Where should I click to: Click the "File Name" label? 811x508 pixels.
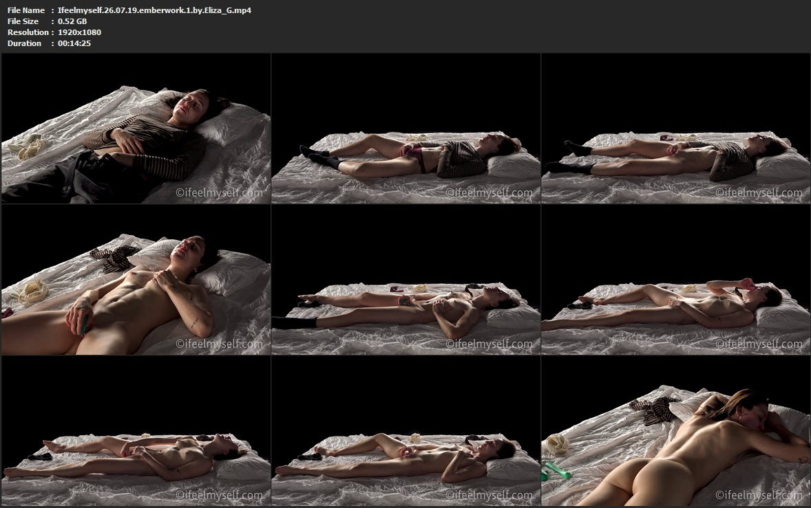[x=26, y=10]
